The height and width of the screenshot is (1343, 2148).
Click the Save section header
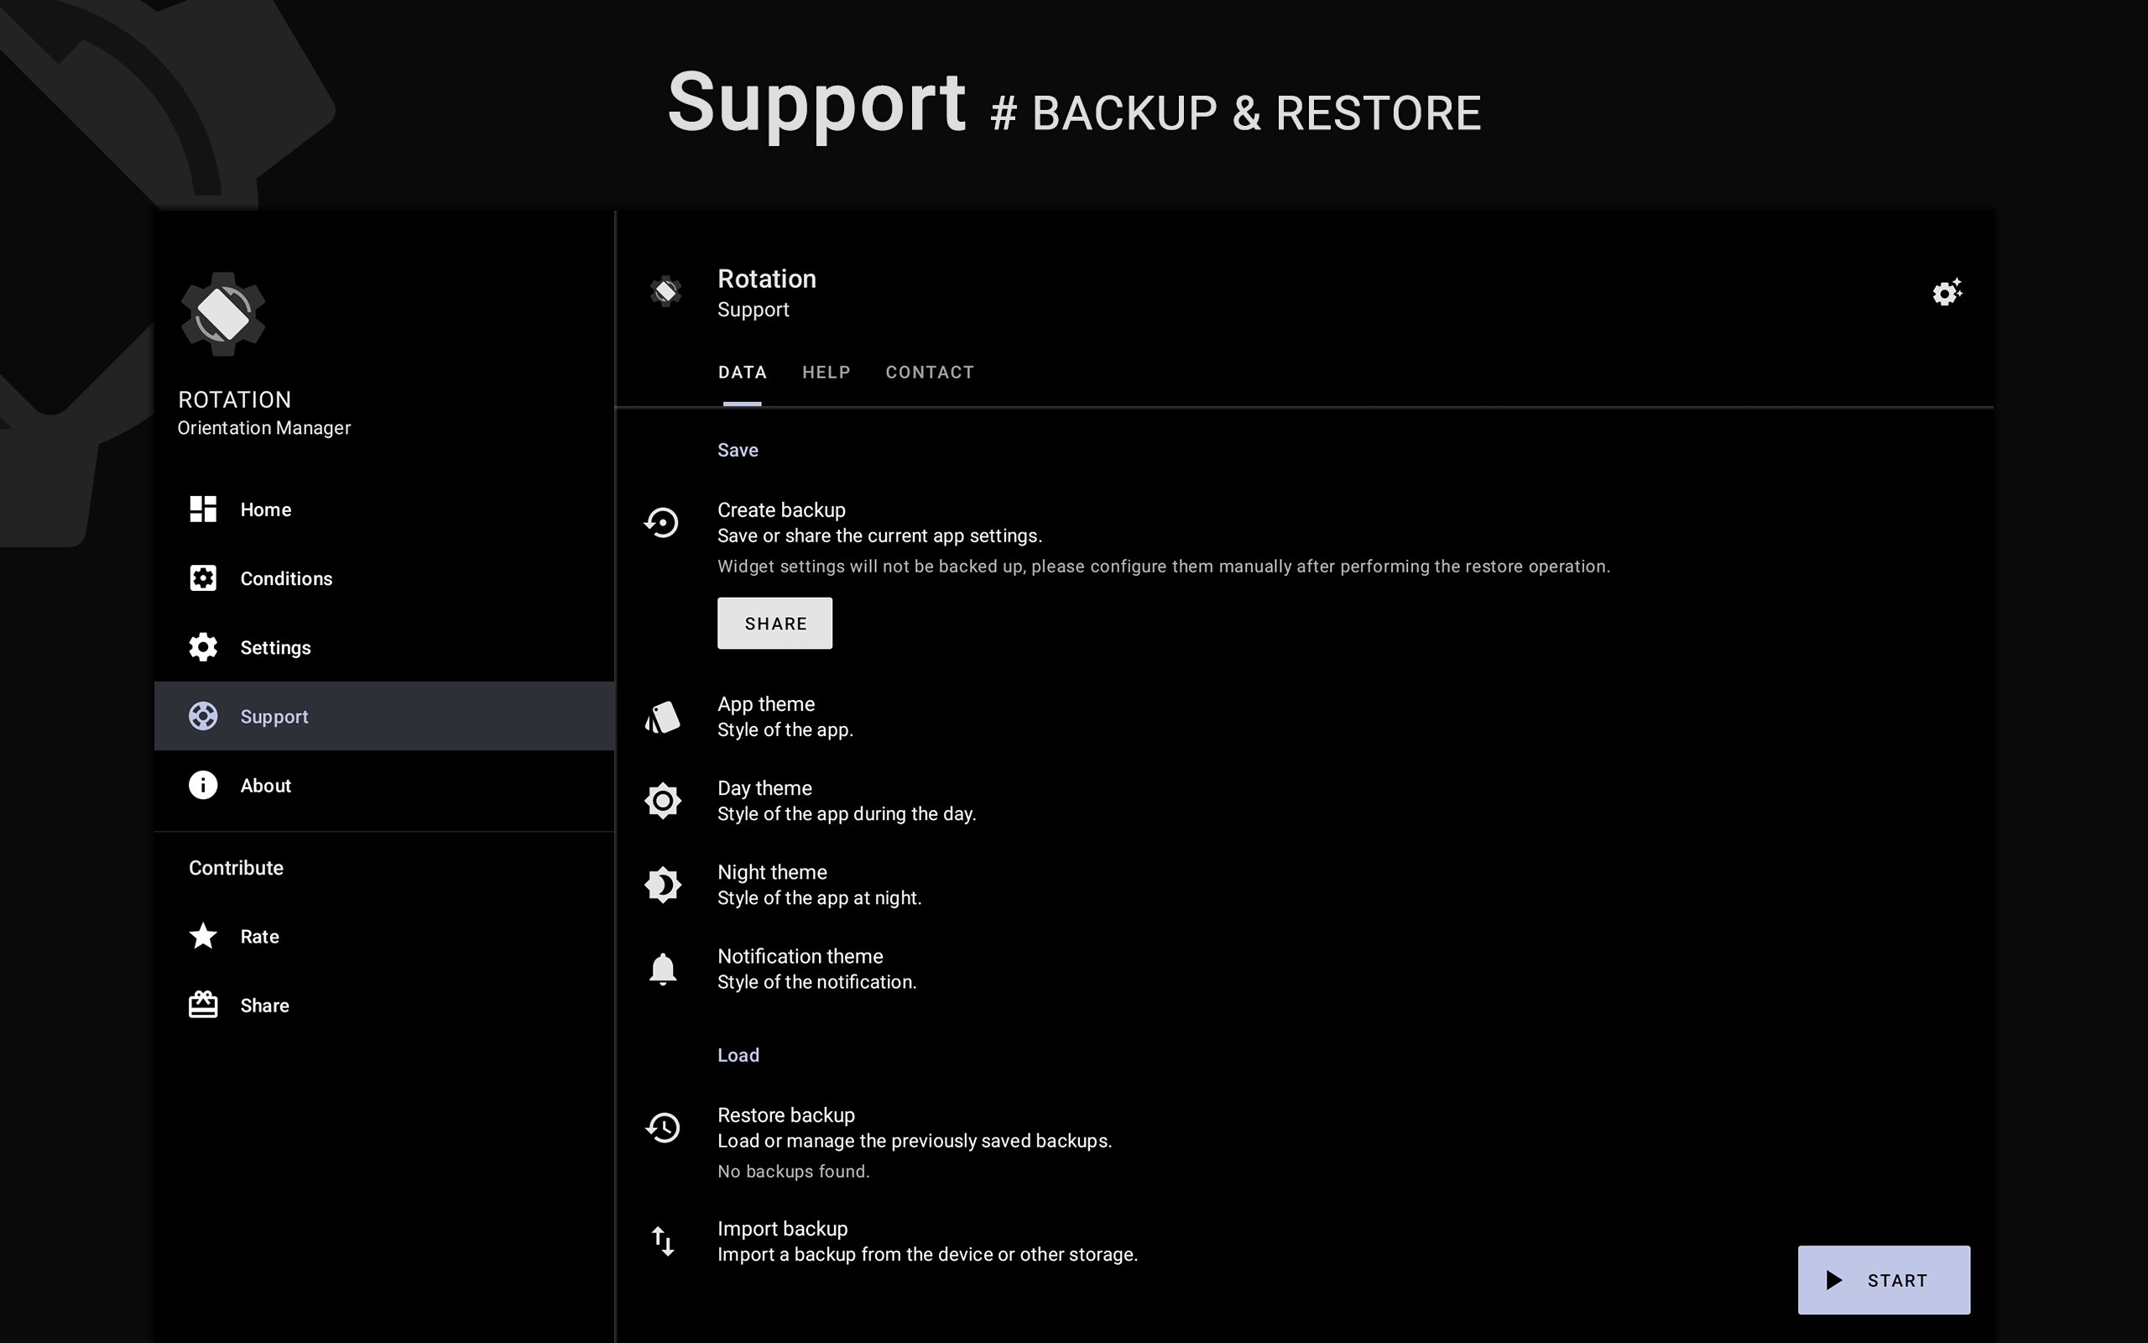click(738, 451)
